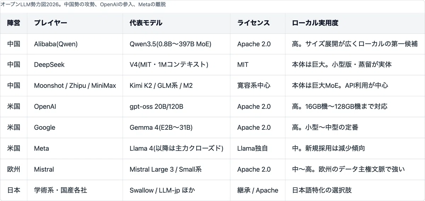Click the Swallow / LLM-jp ほか cell
The image size is (425, 201).
click(x=177, y=190)
